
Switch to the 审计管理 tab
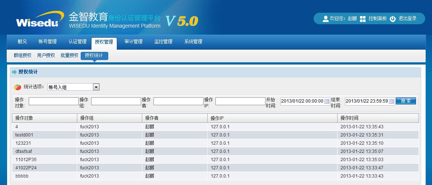133,42
